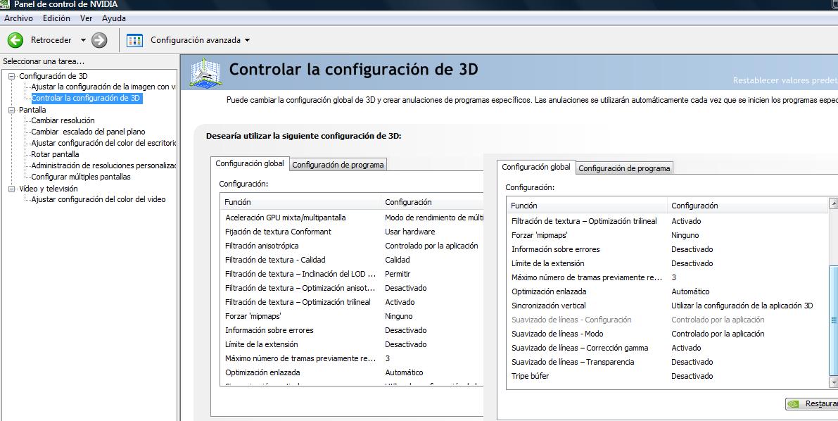Click the NVIDIA Panel de control title icon
The width and height of the screenshot is (838, 421).
coord(6,4)
